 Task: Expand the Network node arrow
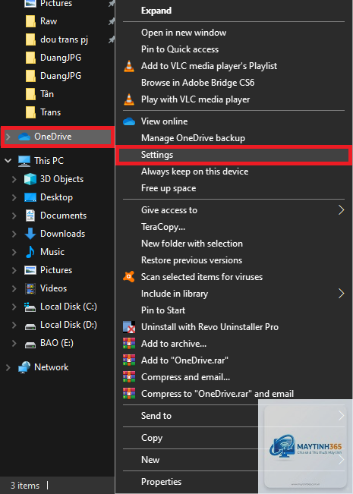pyautogui.click(x=8, y=367)
